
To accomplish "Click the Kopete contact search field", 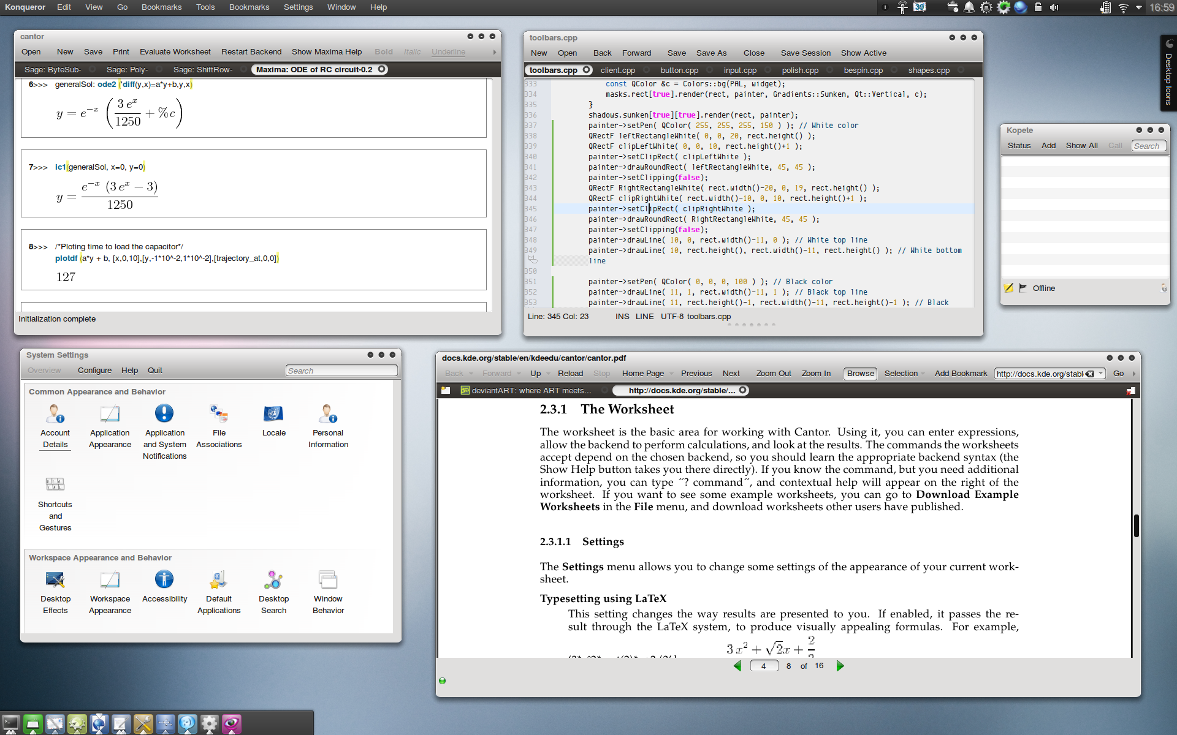I will 1148,146.
